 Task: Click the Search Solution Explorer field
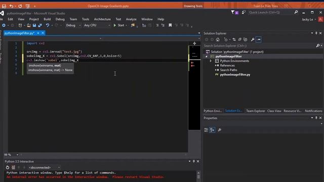(259, 45)
